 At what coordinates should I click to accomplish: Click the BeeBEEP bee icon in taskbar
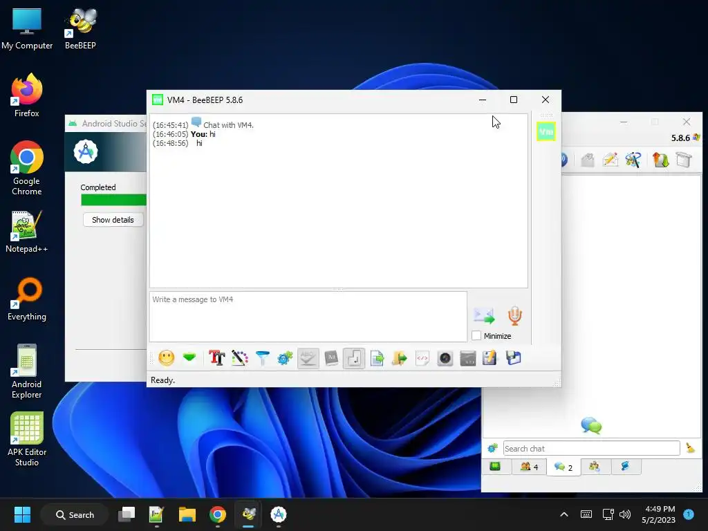pos(249,514)
